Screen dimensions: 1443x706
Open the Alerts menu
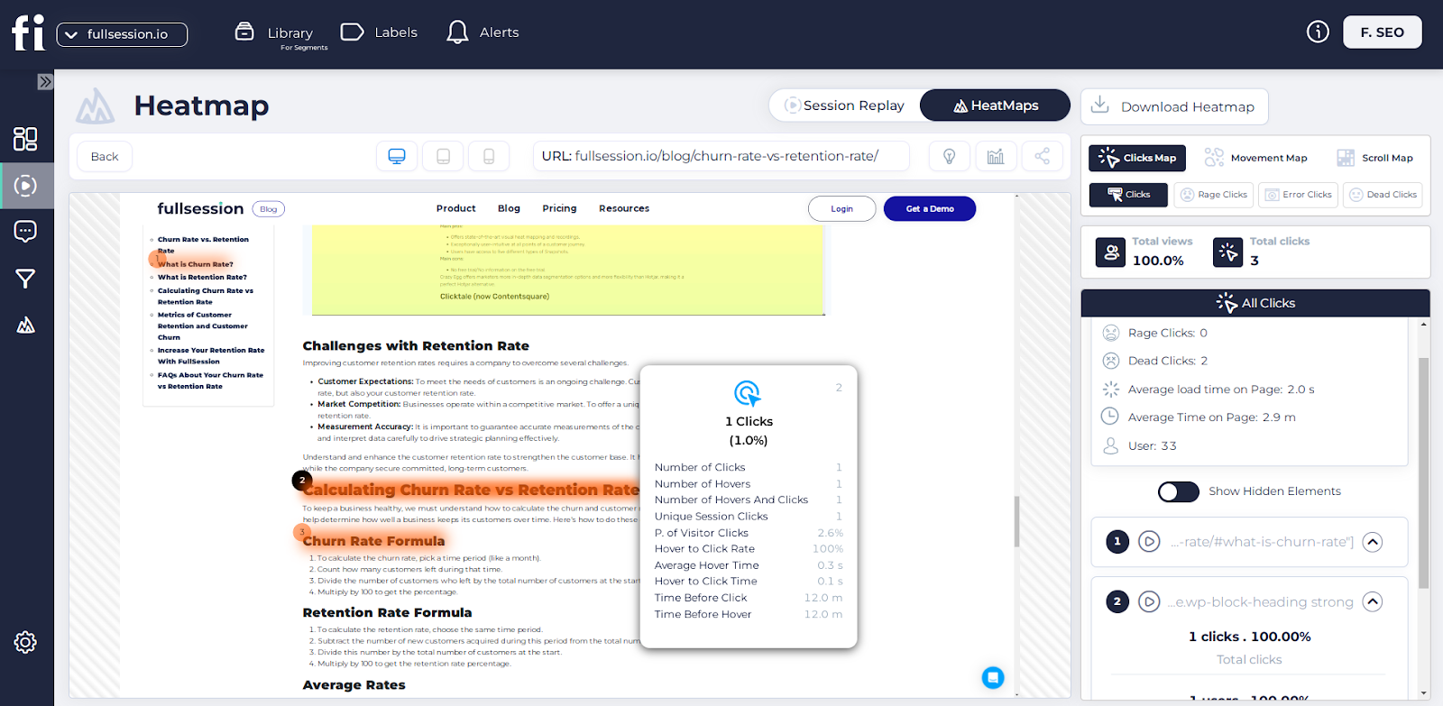pos(483,32)
